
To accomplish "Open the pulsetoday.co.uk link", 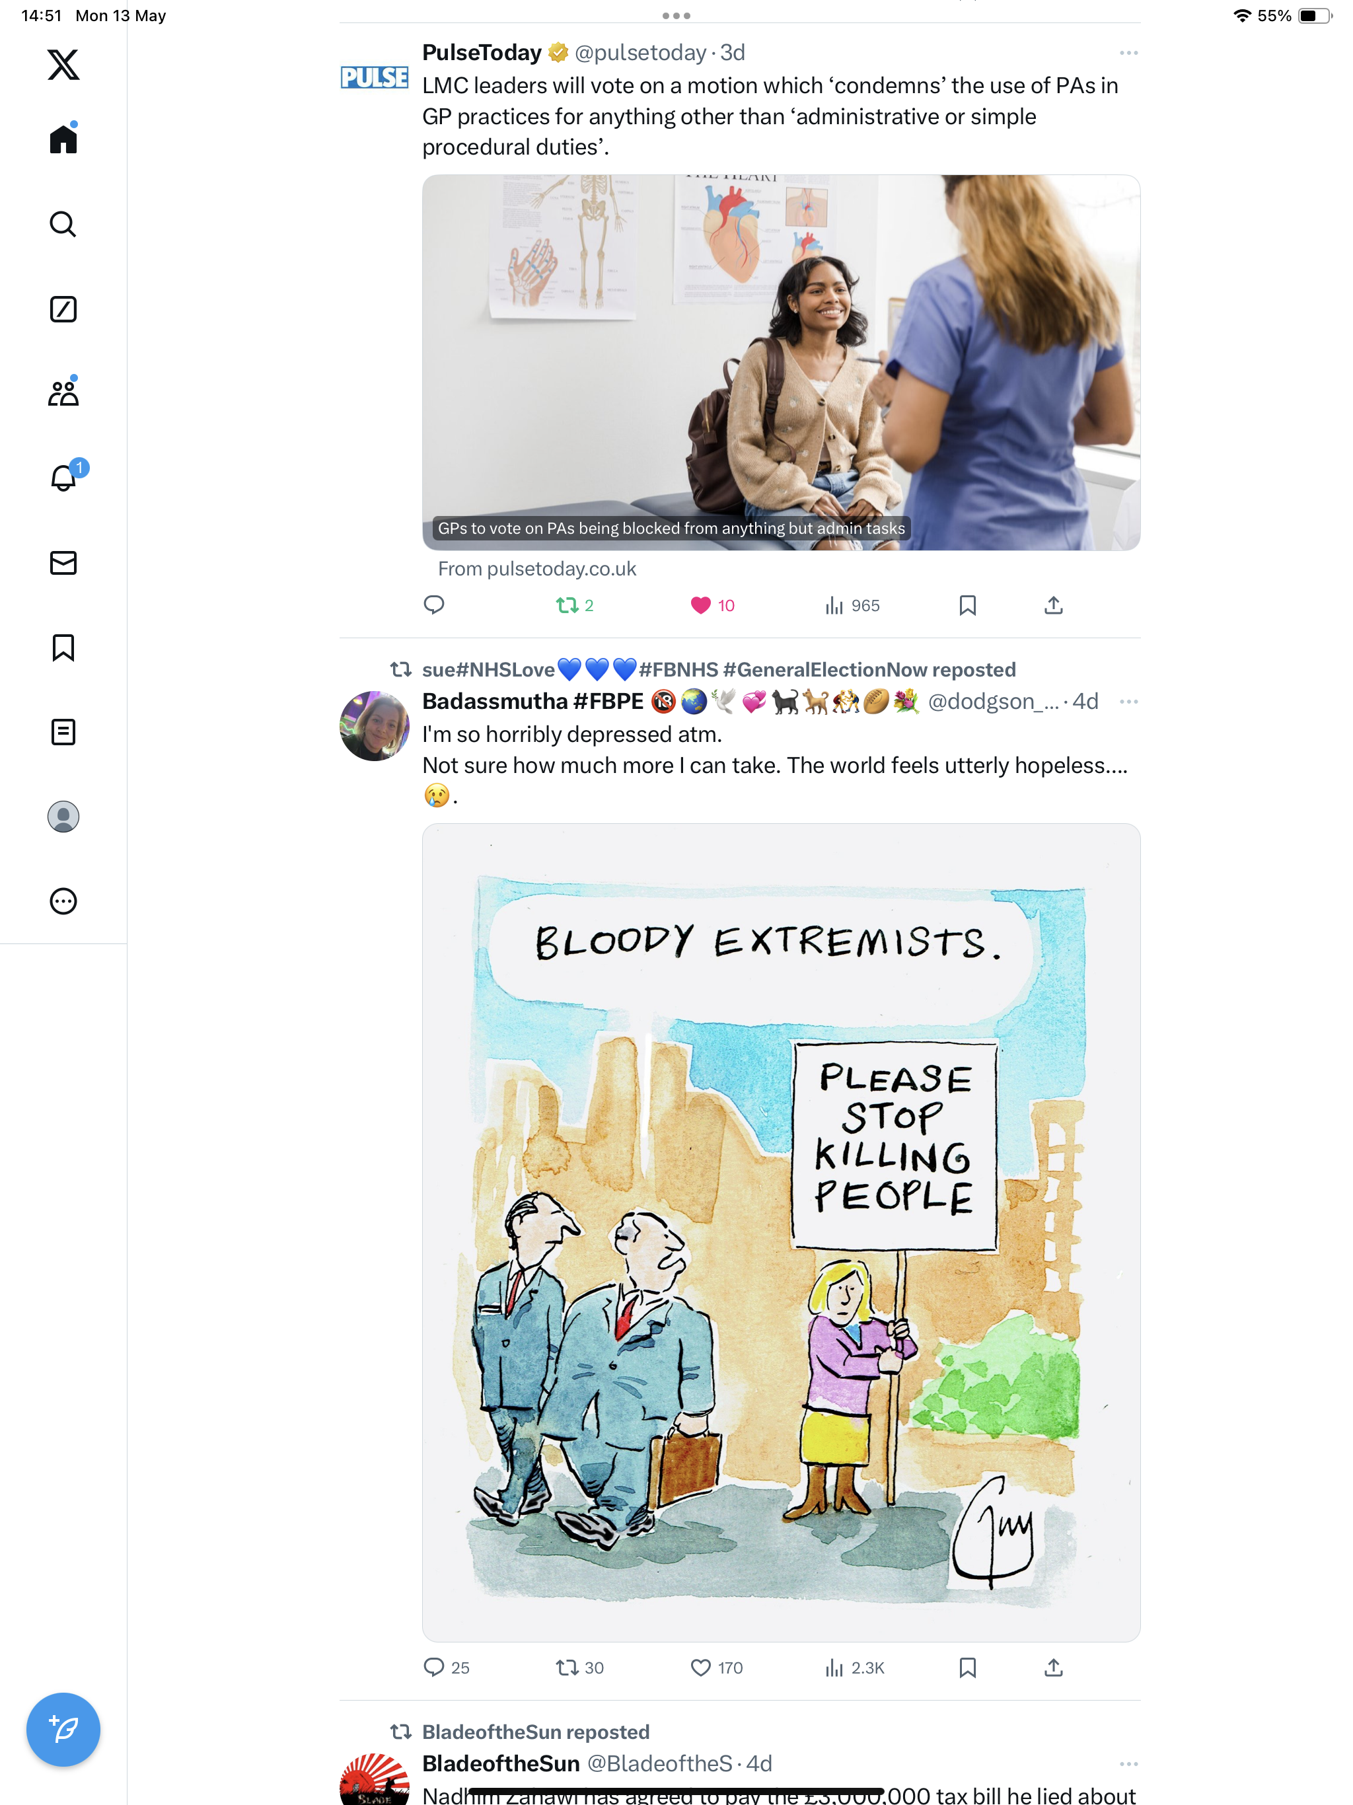I will click(x=537, y=569).
